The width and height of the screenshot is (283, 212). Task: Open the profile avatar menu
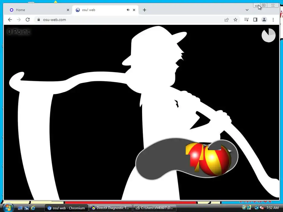264,20
